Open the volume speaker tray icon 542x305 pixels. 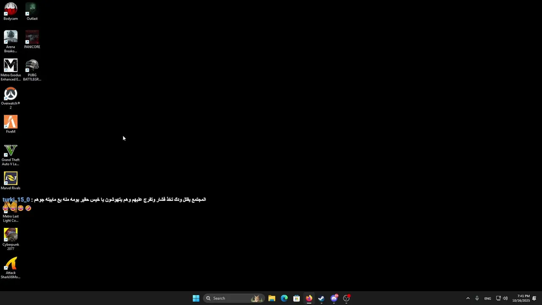click(505, 298)
